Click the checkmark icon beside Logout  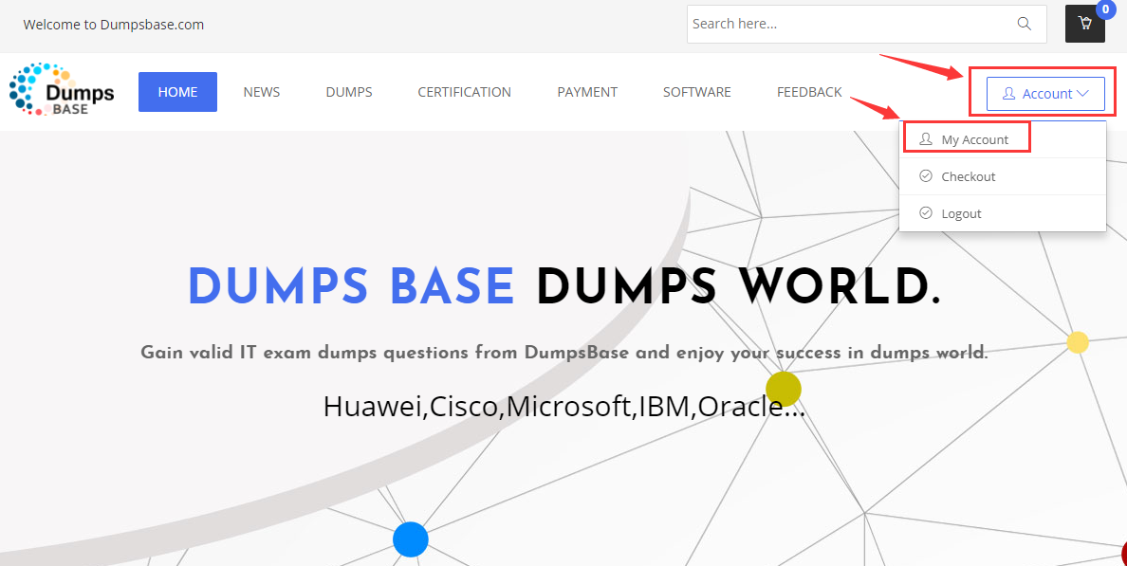coord(926,213)
